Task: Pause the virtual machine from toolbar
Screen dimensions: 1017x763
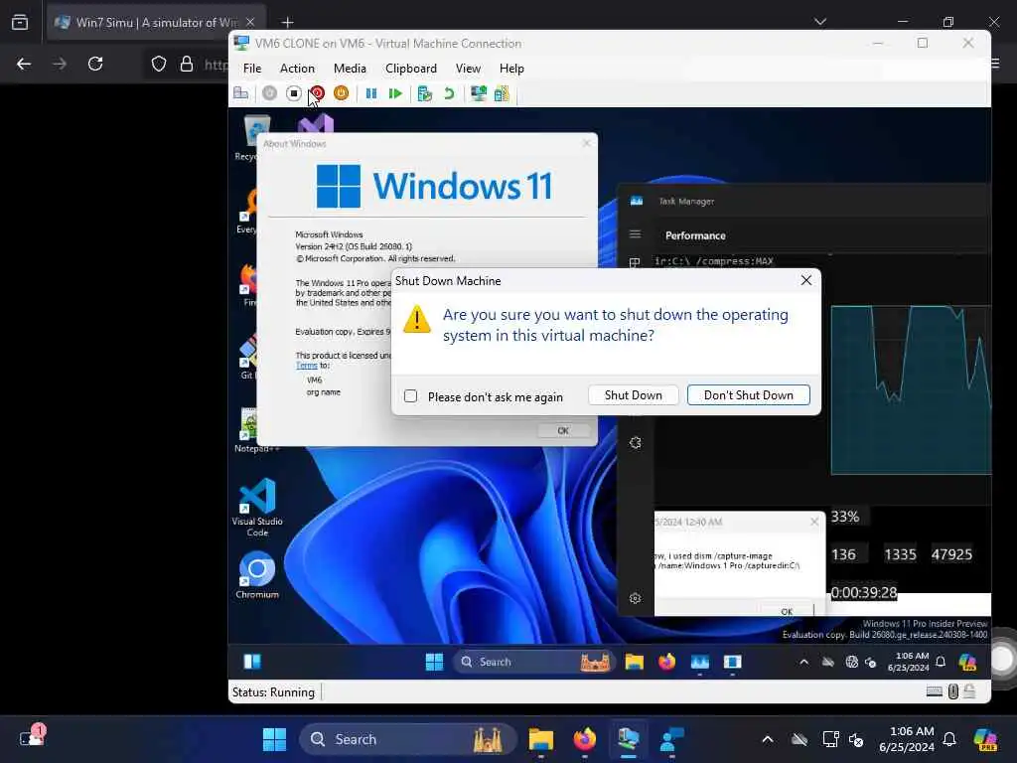Action: [x=371, y=93]
